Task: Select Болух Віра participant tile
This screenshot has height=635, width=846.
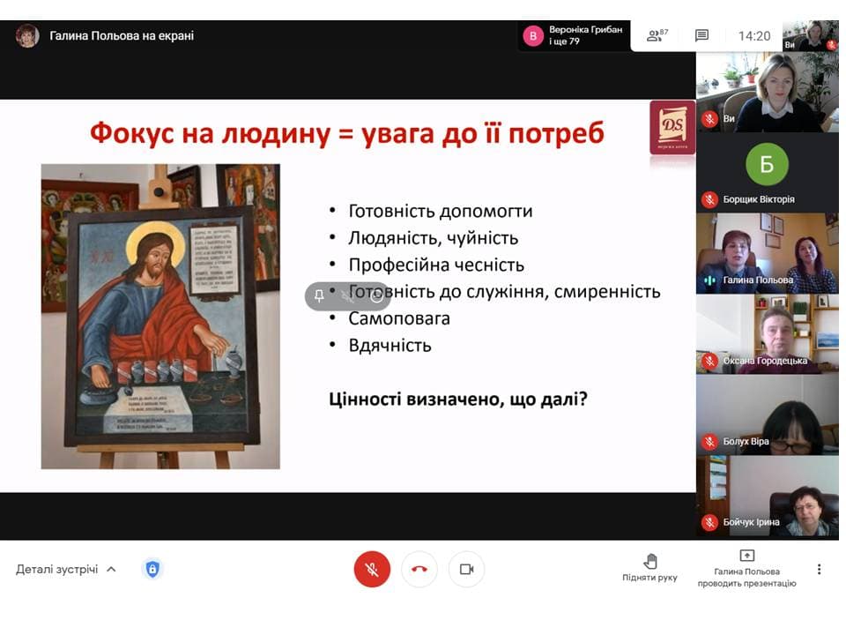Action: coord(768,415)
